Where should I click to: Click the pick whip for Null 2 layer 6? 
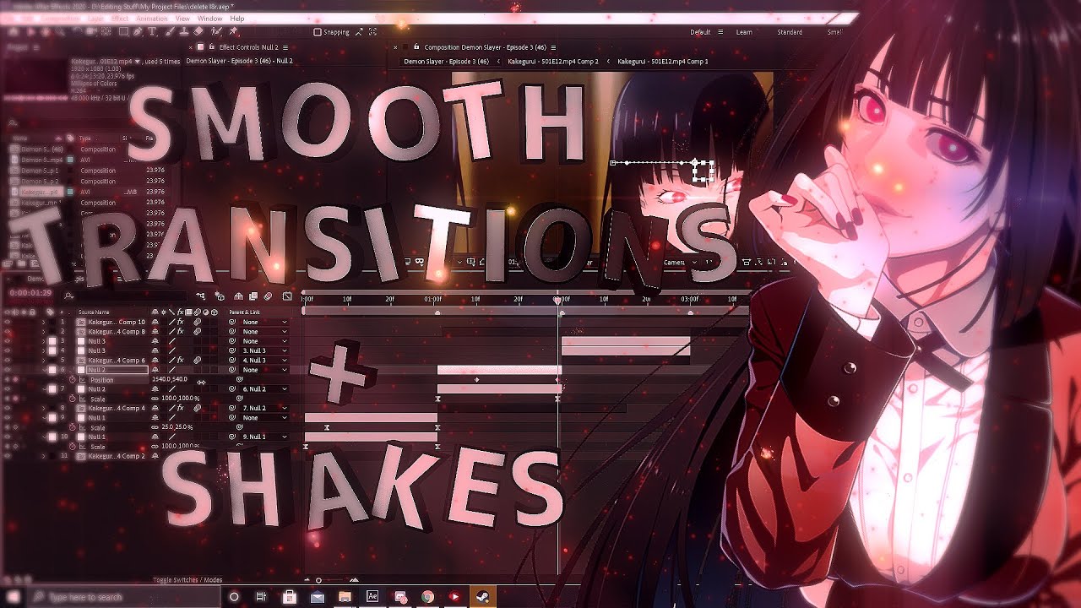(231, 370)
